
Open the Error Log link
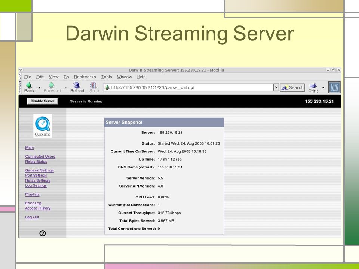(33, 203)
